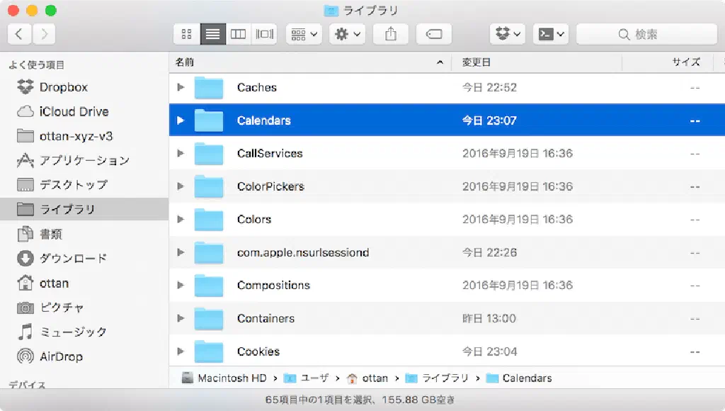Select list view toggle button
This screenshot has width=725, height=411.
pos(212,34)
